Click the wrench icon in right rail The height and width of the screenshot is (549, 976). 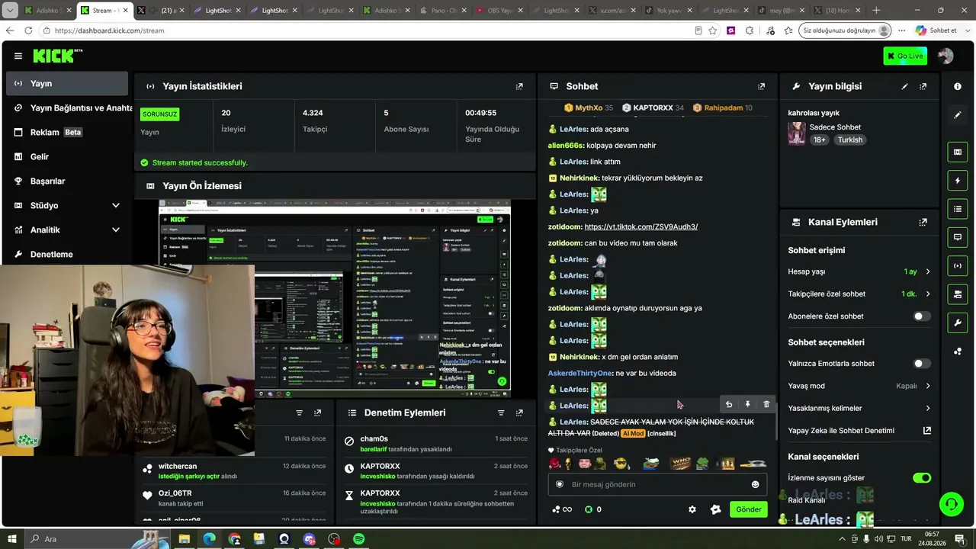coord(958,323)
